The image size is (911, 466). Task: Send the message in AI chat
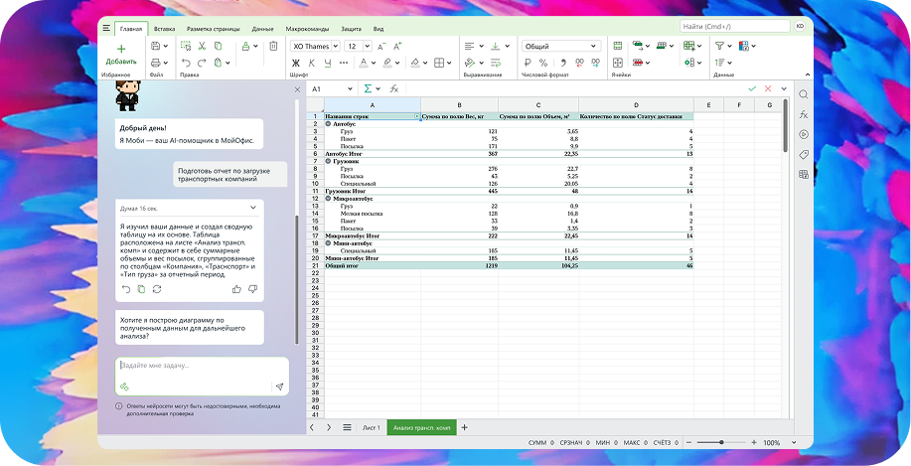[279, 387]
